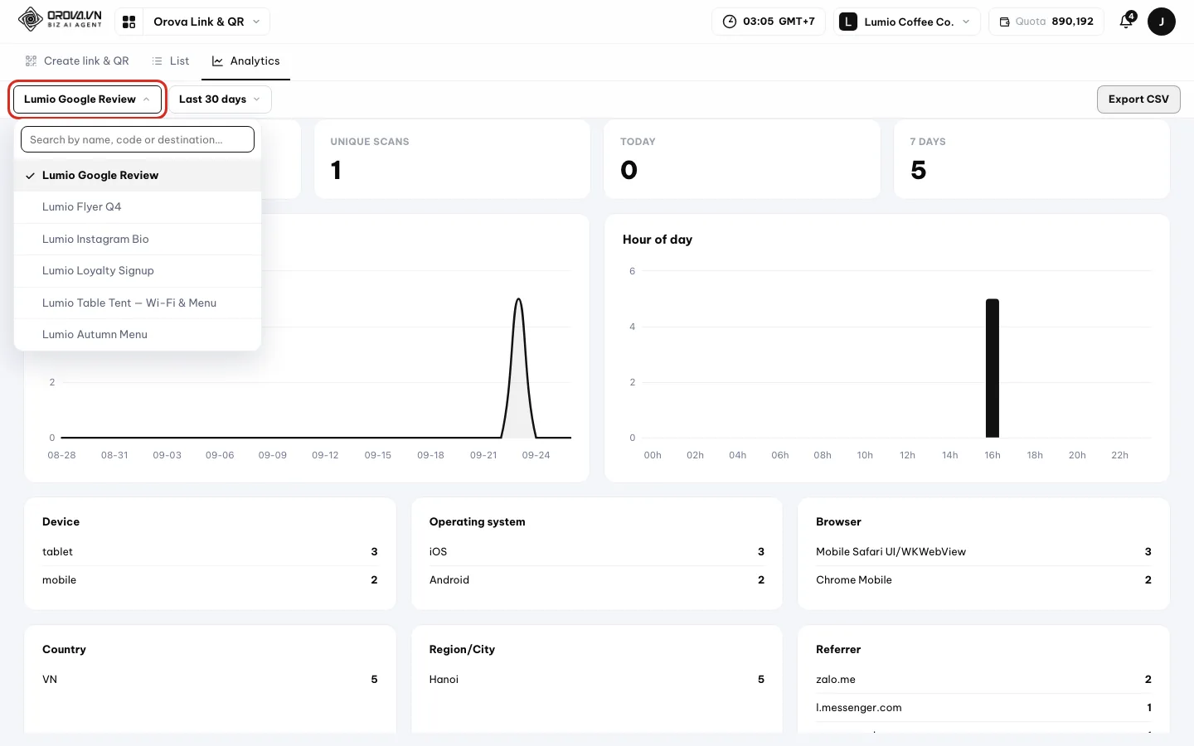This screenshot has width=1194, height=746.
Task: Select the Analytics tab
Action: point(245,61)
